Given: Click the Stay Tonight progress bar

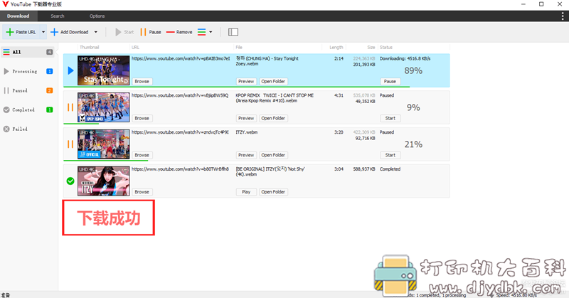Looking at the screenshot, I should [x=237, y=87].
